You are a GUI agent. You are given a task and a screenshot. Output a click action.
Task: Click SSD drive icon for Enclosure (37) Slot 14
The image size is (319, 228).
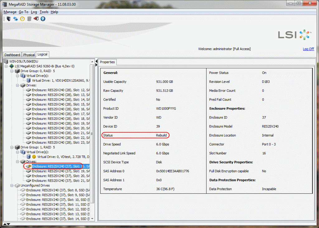click(x=23, y=219)
